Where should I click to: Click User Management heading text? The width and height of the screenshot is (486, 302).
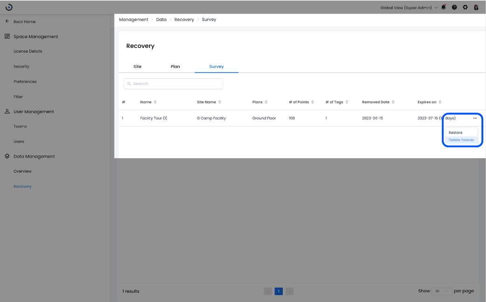point(34,112)
